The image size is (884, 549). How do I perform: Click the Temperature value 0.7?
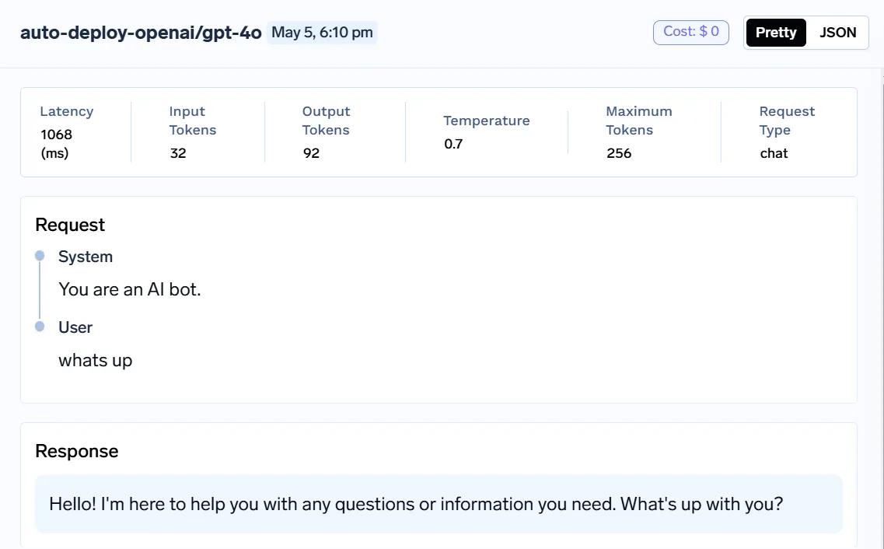pyautogui.click(x=452, y=144)
